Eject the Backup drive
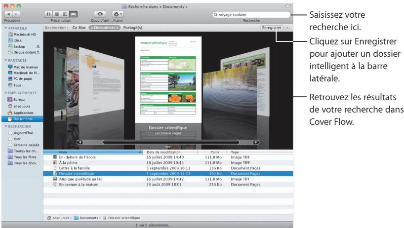The image size is (404, 228). pyautogui.click(x=38, y=46)
